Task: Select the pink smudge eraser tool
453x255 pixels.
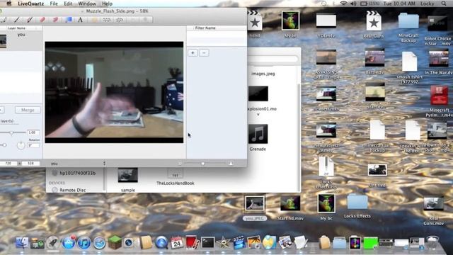Action: (x=55, y=20)
